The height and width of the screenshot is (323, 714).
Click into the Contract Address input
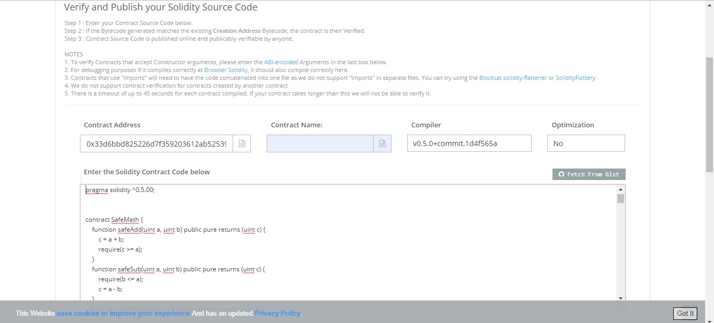click(156, 143)
